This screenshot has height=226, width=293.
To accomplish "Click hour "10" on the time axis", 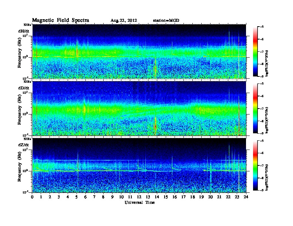I will pos(121,197).
